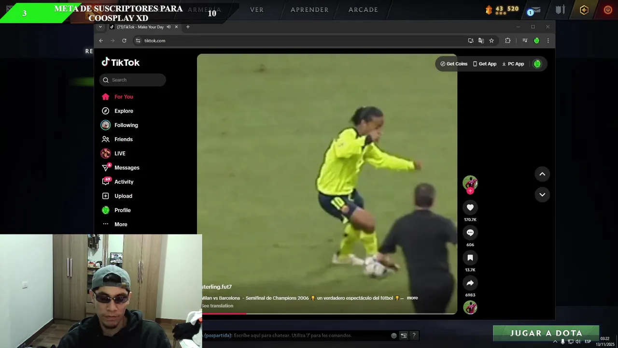Open Chrome extensions puzzle icon
Image resolution: width=618 pixels, height=348 pixels.
pos(507,41)
